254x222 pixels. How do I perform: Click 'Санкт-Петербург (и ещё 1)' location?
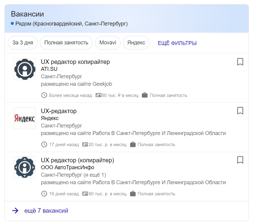[73, 175]
